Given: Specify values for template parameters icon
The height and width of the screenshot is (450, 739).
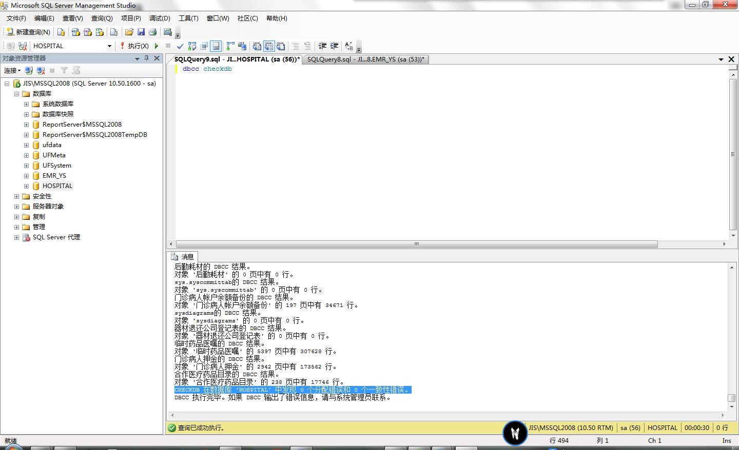Looking at the screenshot, I should 349,46.
